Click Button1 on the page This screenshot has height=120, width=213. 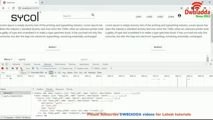(x=53, y=47)
